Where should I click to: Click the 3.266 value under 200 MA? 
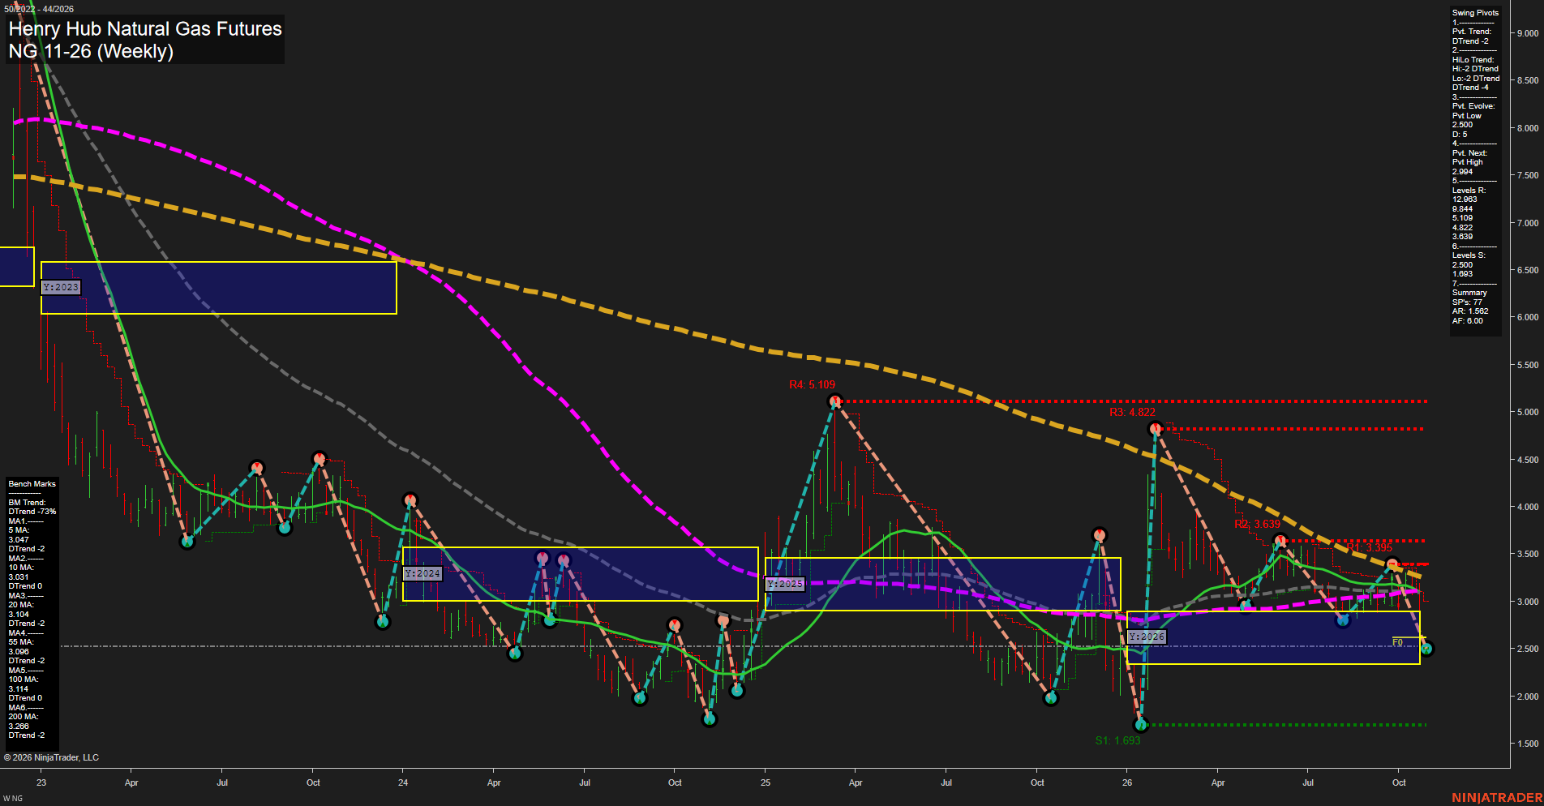click(19, 727)
